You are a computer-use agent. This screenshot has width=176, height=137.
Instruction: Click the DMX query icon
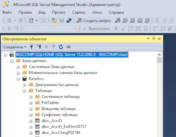tap(132, 21)
